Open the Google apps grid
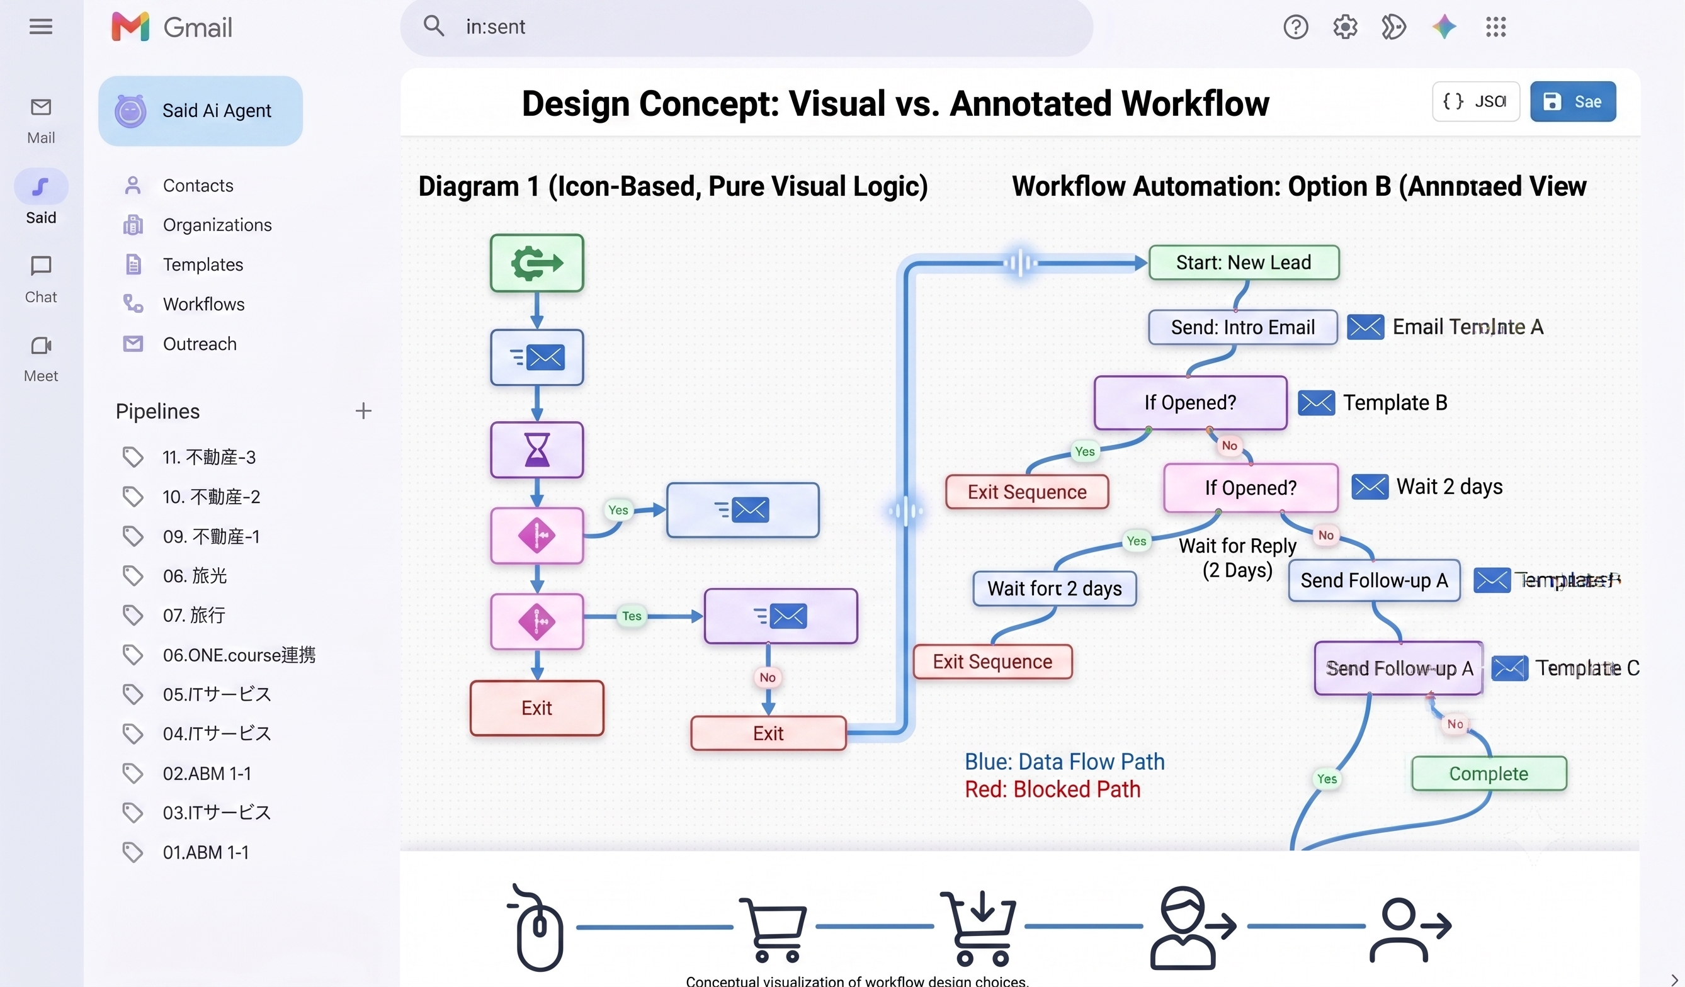This screenshot has height=987, width=1685. pyautogui.click(x=1495, y=26)
